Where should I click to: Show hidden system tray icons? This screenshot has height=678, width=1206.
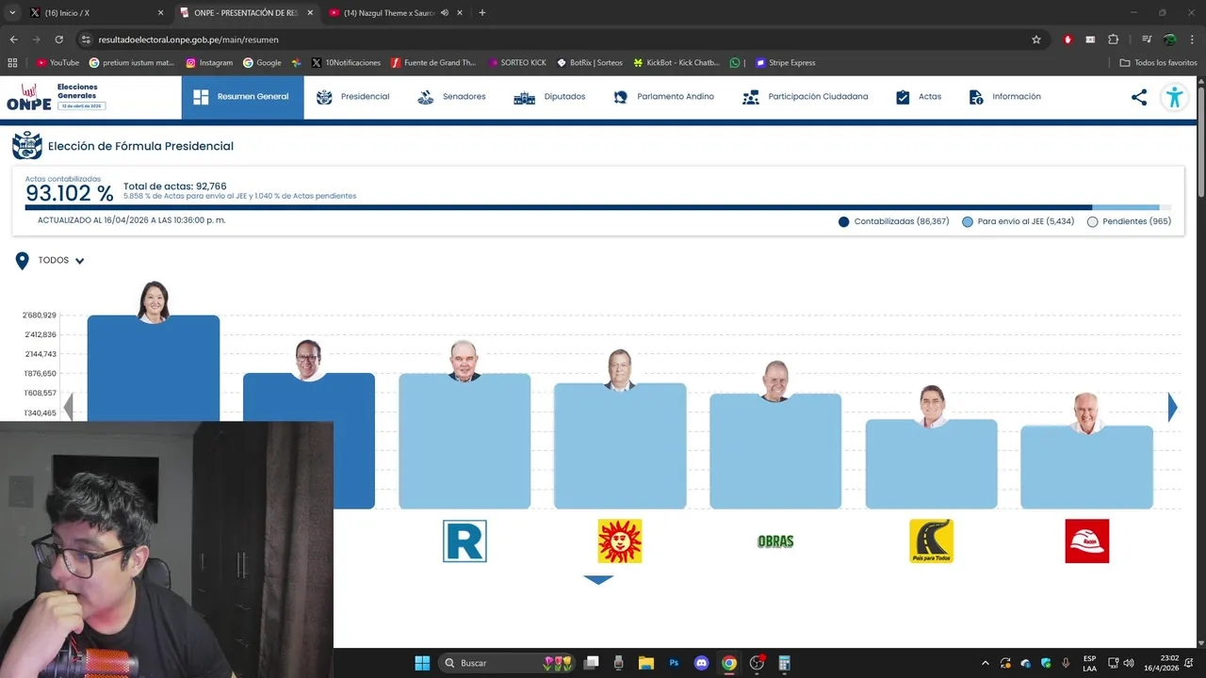click(986, 663)
